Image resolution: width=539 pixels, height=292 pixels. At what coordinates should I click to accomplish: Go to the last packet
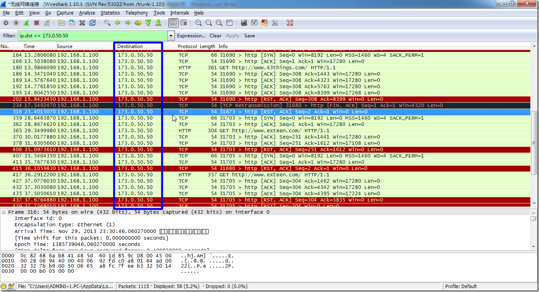158,23
